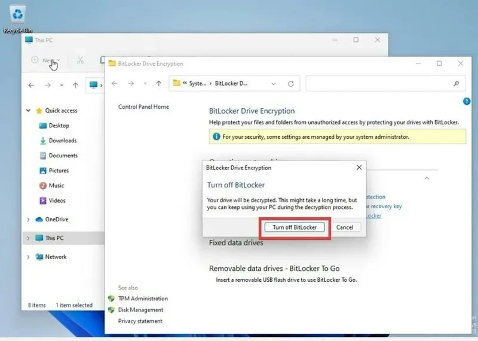
Task: Click the forward arrow in This PC window
Action: coord(48,85)
